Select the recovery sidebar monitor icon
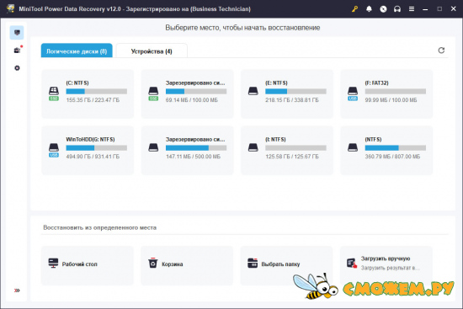Viewport: 463px width, 309px height. pos(17,33)
